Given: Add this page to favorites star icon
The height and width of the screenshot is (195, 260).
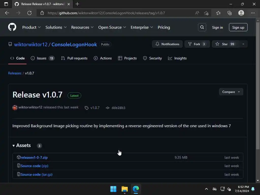Looking at the screenshot, I should click(x=206, y=13).
